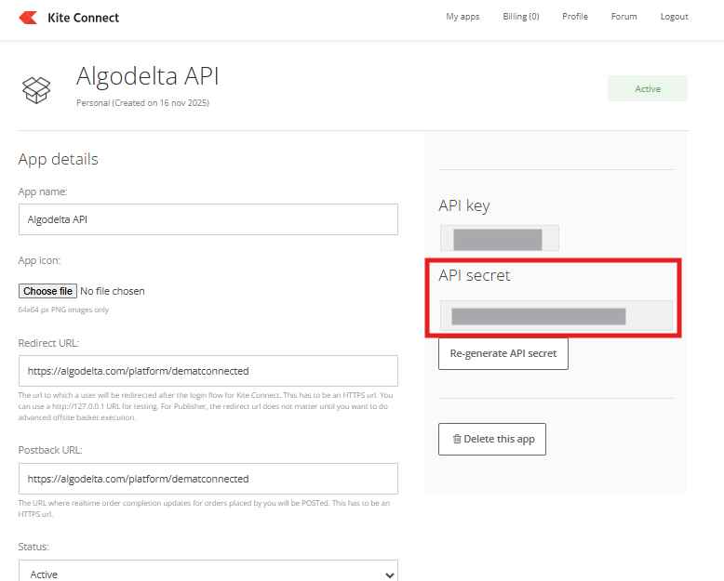Click the 'No file chosen' label
This screenshot has width=724, height=581.
[x=113, y=291]
